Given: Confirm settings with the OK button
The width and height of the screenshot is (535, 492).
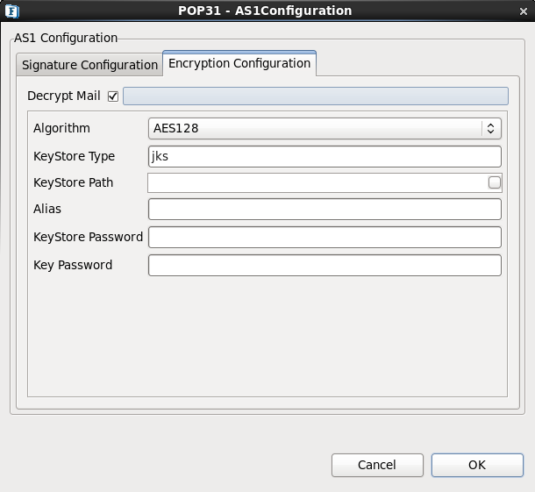Looking at the screenshot, I should (x=477, y=465).
